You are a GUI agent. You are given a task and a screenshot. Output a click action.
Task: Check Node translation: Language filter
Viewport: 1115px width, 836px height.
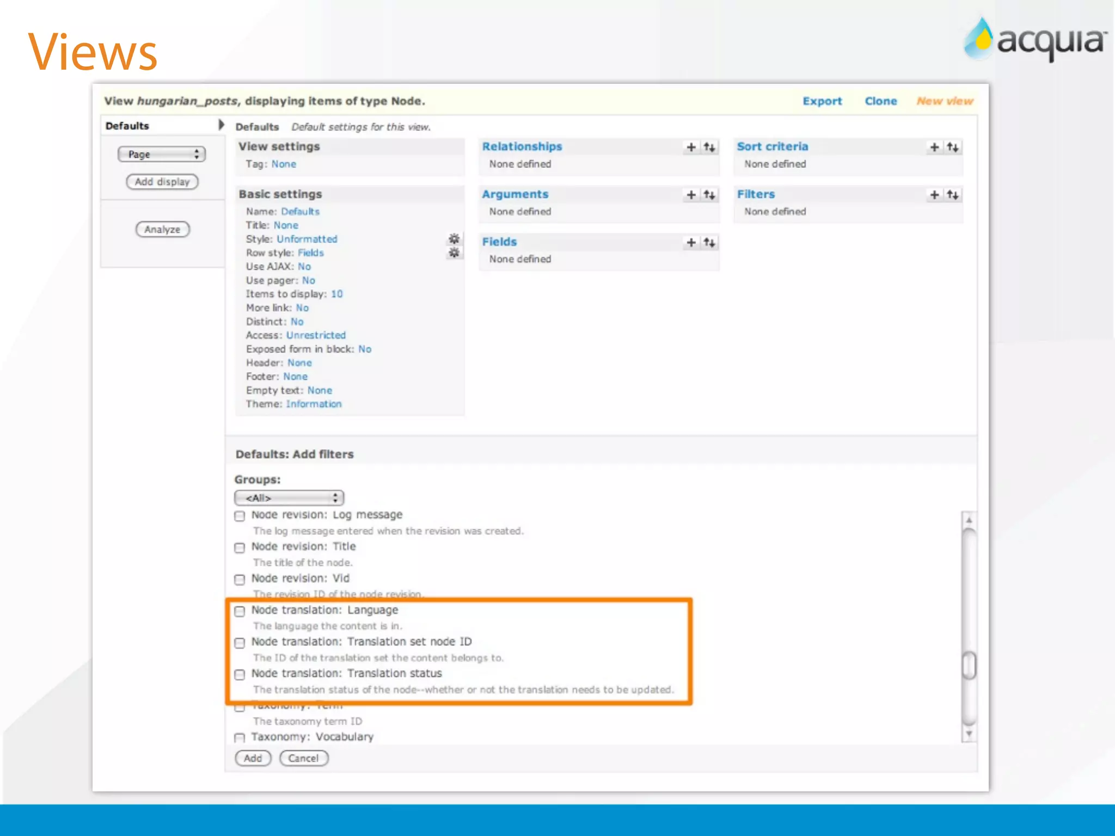(x=240, y=611)
